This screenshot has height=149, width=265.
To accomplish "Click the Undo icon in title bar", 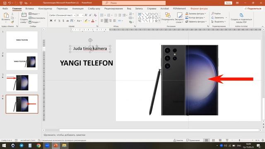I will pyautogui.click(x=10, y=3).
